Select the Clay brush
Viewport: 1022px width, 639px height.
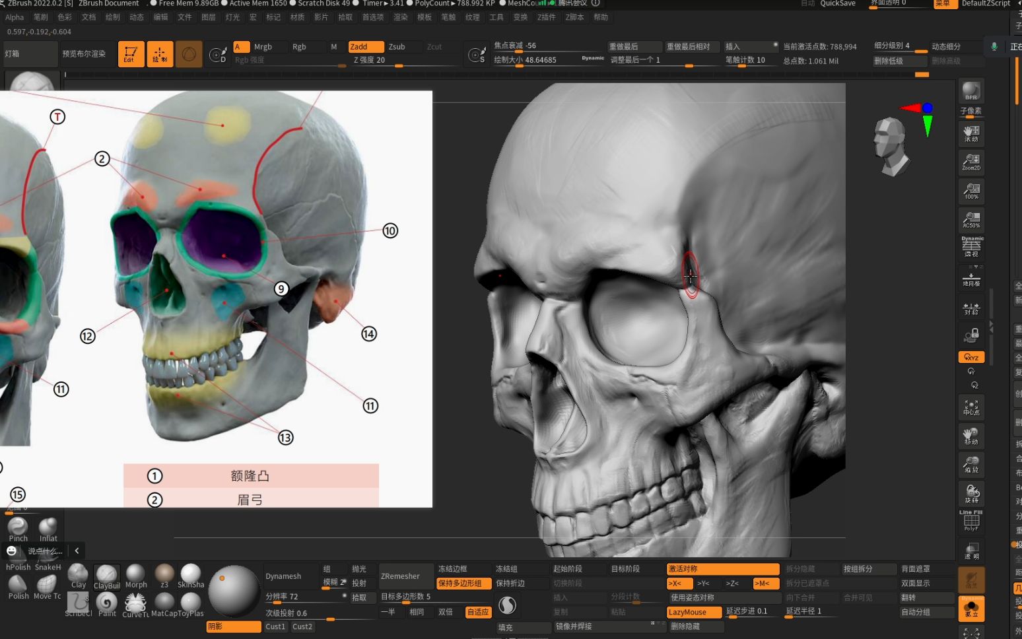(x=78, y=576)
